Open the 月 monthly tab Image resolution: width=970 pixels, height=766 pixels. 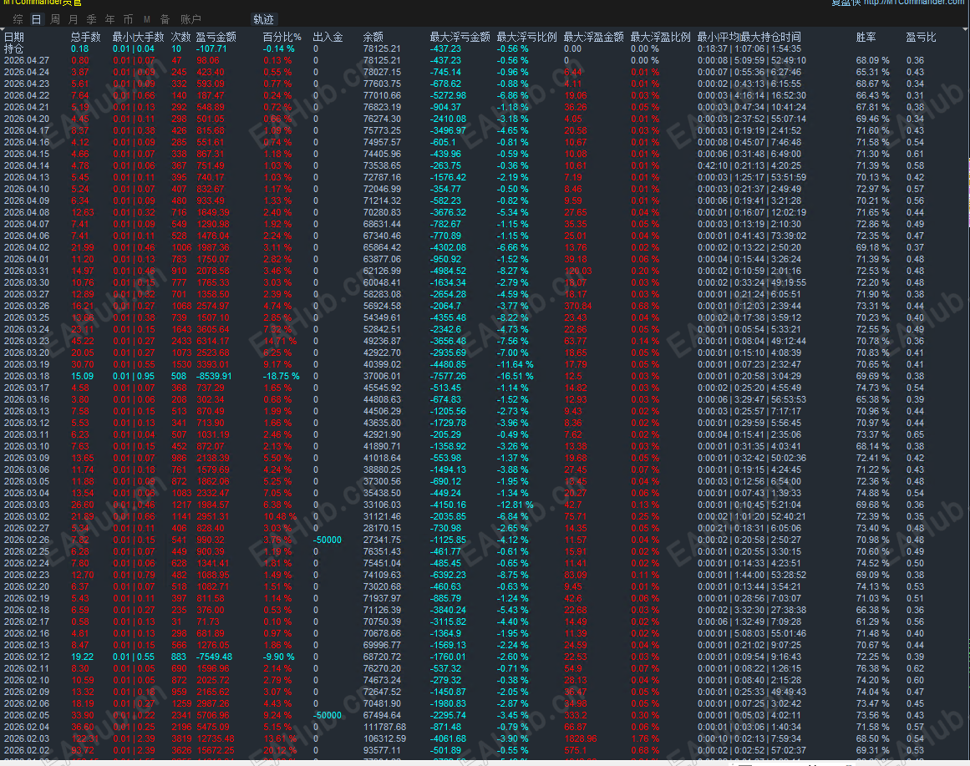tap(73, 20)
